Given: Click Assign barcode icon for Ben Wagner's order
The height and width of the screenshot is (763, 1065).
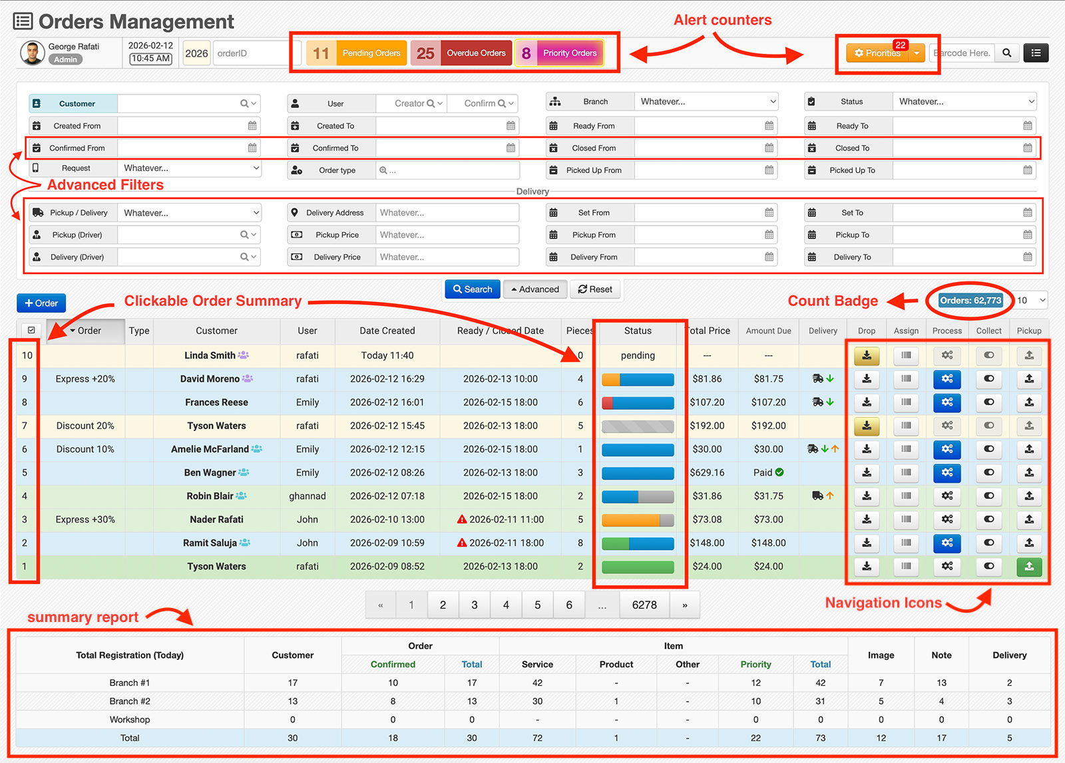Looking at the screenshot, I should [906, 473].
